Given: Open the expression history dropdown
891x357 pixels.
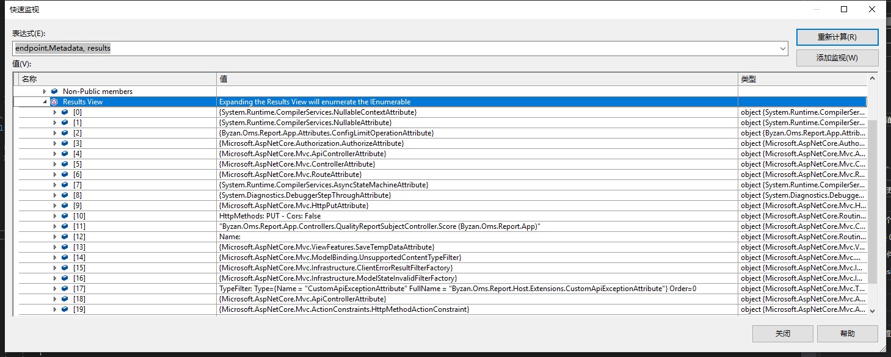Looking at the screenshot, I should (x=782, y=48).
